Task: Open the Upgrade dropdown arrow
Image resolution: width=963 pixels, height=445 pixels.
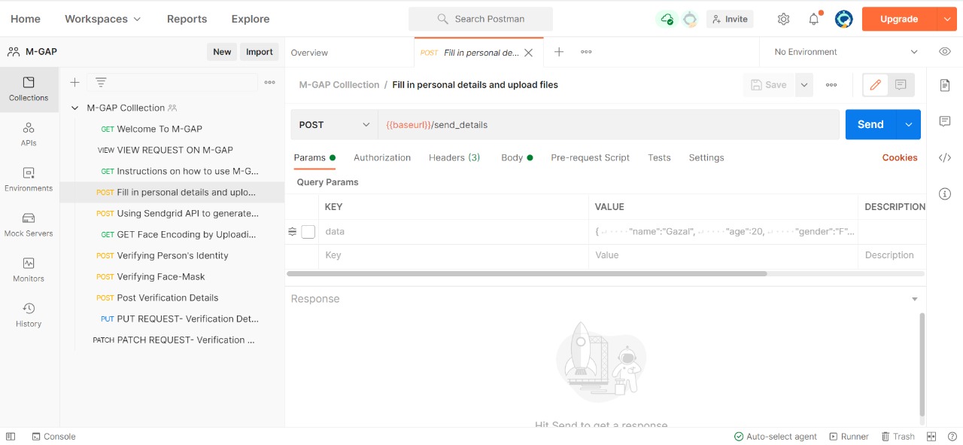Action: (946, 19)
